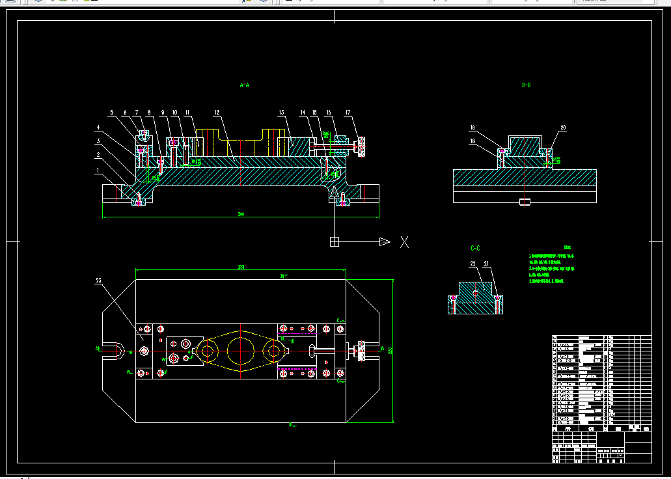The image size is (671, 479).
Task: Click part balloon number 20
Action: (x=563, y=128)
